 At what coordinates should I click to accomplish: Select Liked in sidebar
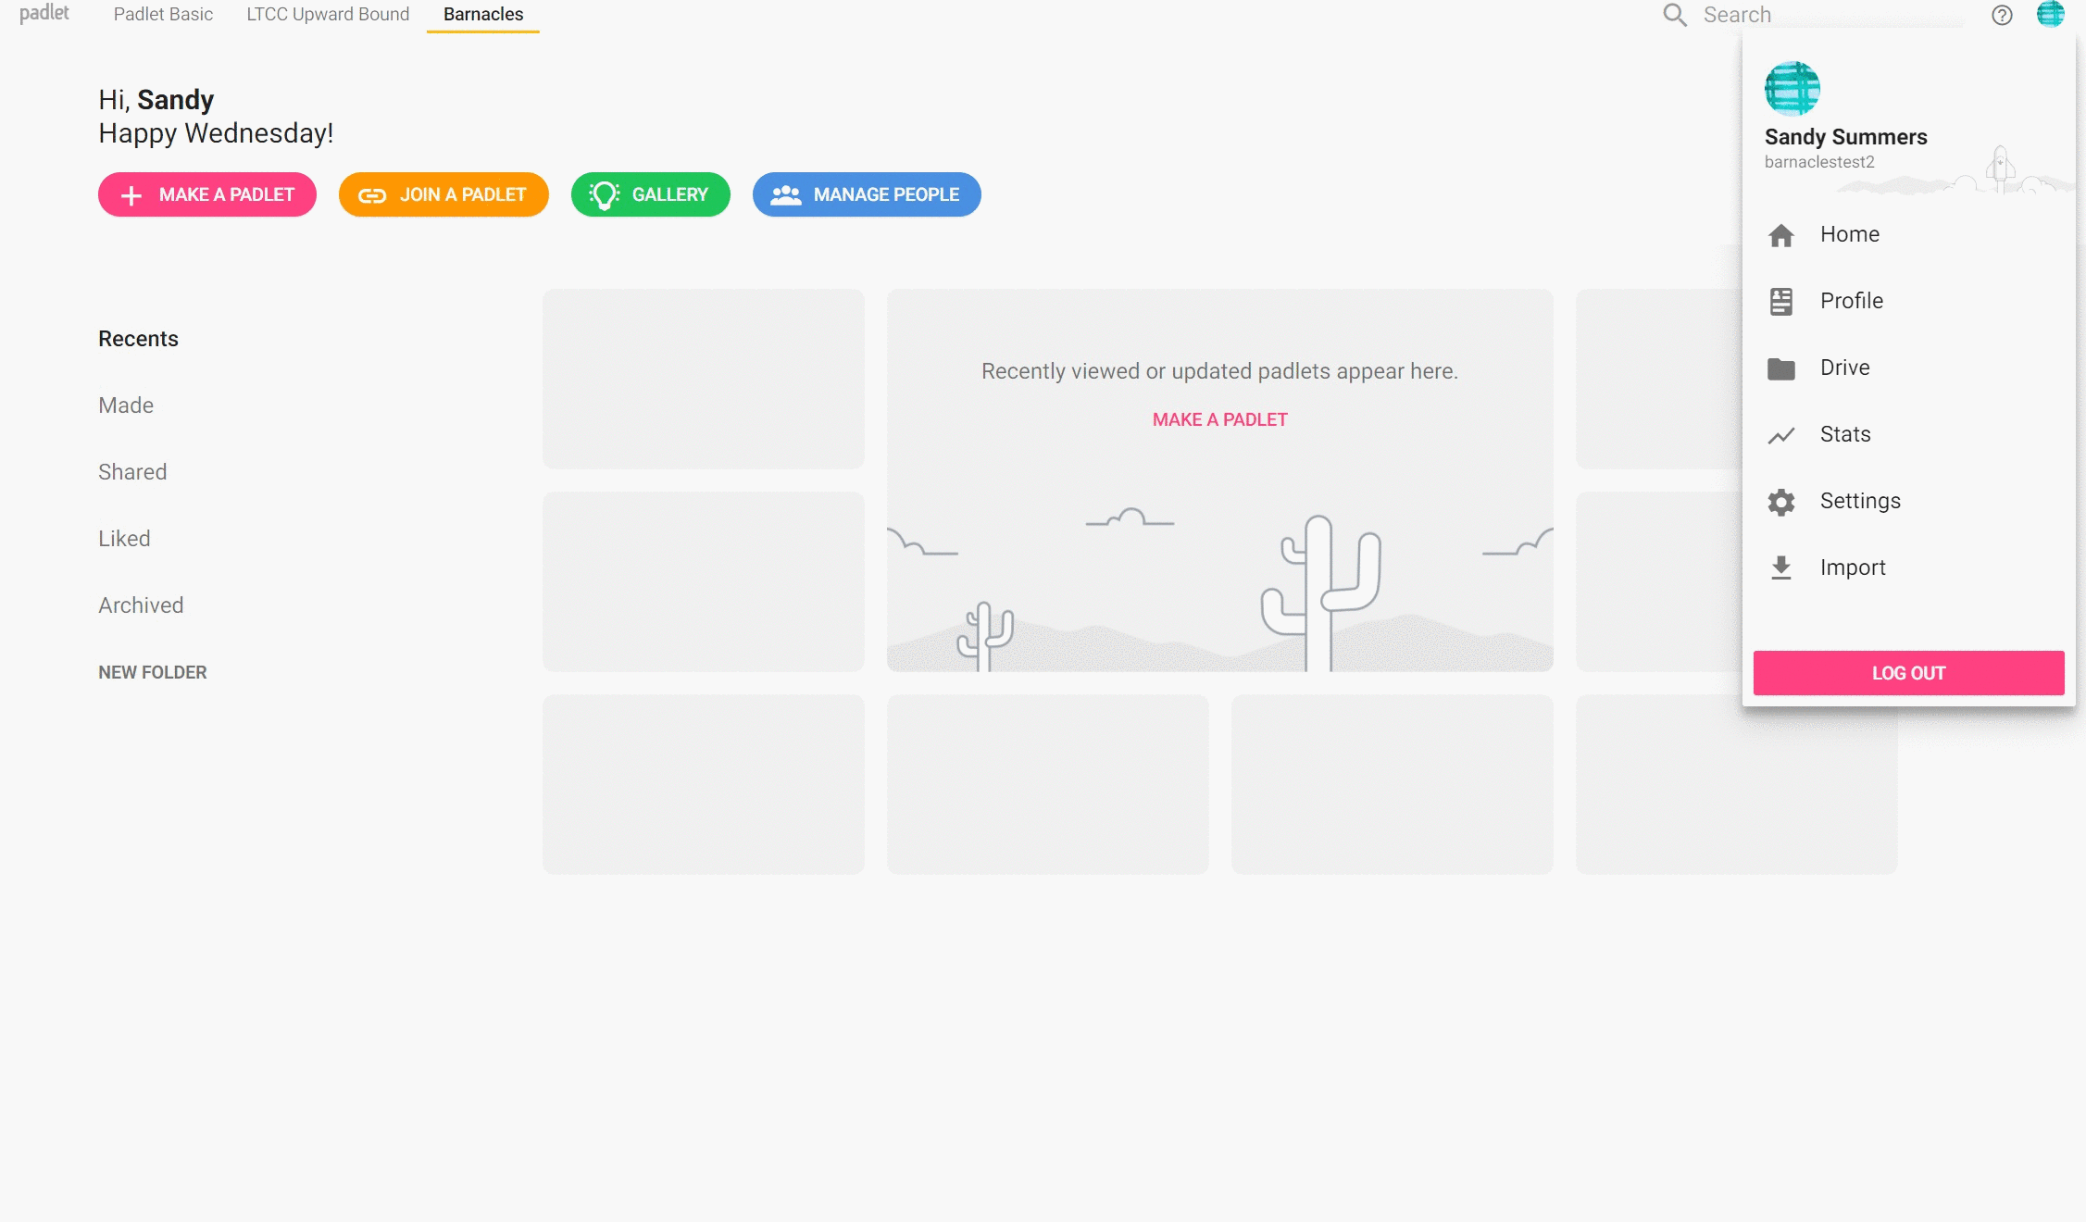click(124, 539)
